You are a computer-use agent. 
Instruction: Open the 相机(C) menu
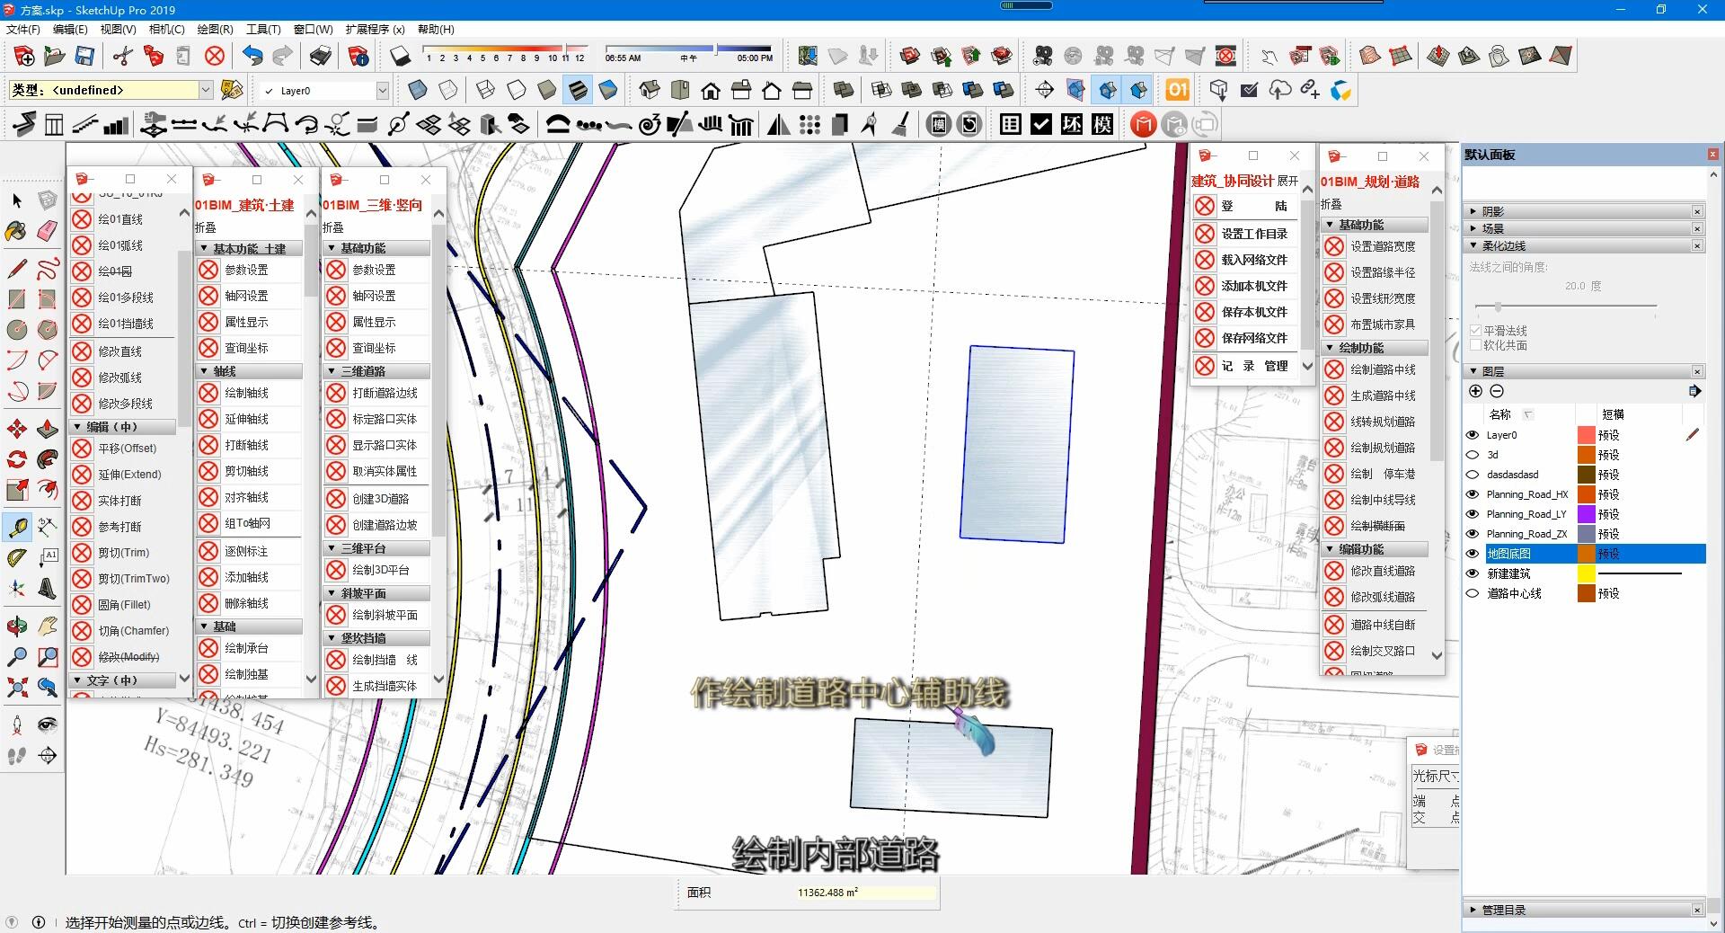pos(167,30)
